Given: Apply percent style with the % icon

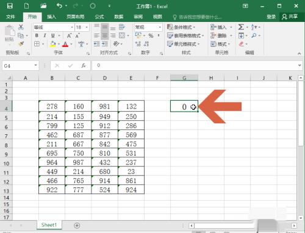Looking at the screenshot, I should pyautogui.click(x=151, y=36).
